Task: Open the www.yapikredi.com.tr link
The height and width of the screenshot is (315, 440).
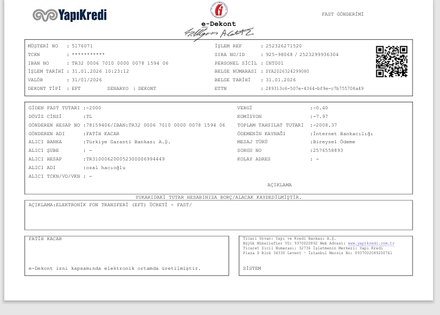Action: 371,243
